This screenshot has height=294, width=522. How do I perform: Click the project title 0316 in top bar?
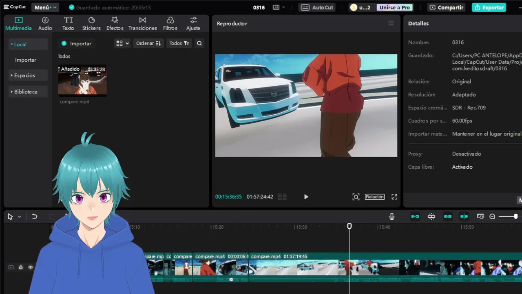259,7
